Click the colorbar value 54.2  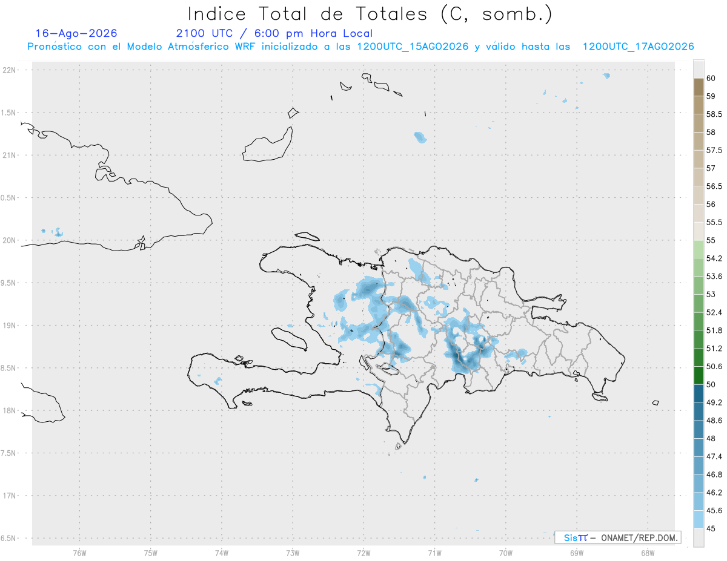[x=714, y=258]
